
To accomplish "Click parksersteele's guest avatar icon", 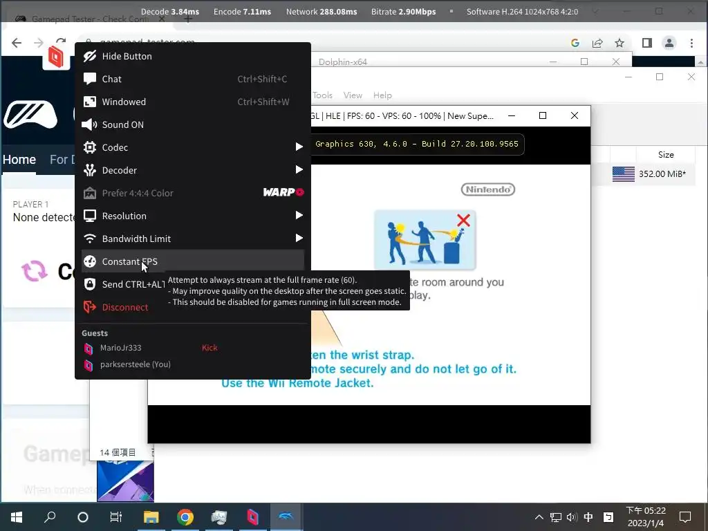I will pyautogui.click(x=88, y=365).
